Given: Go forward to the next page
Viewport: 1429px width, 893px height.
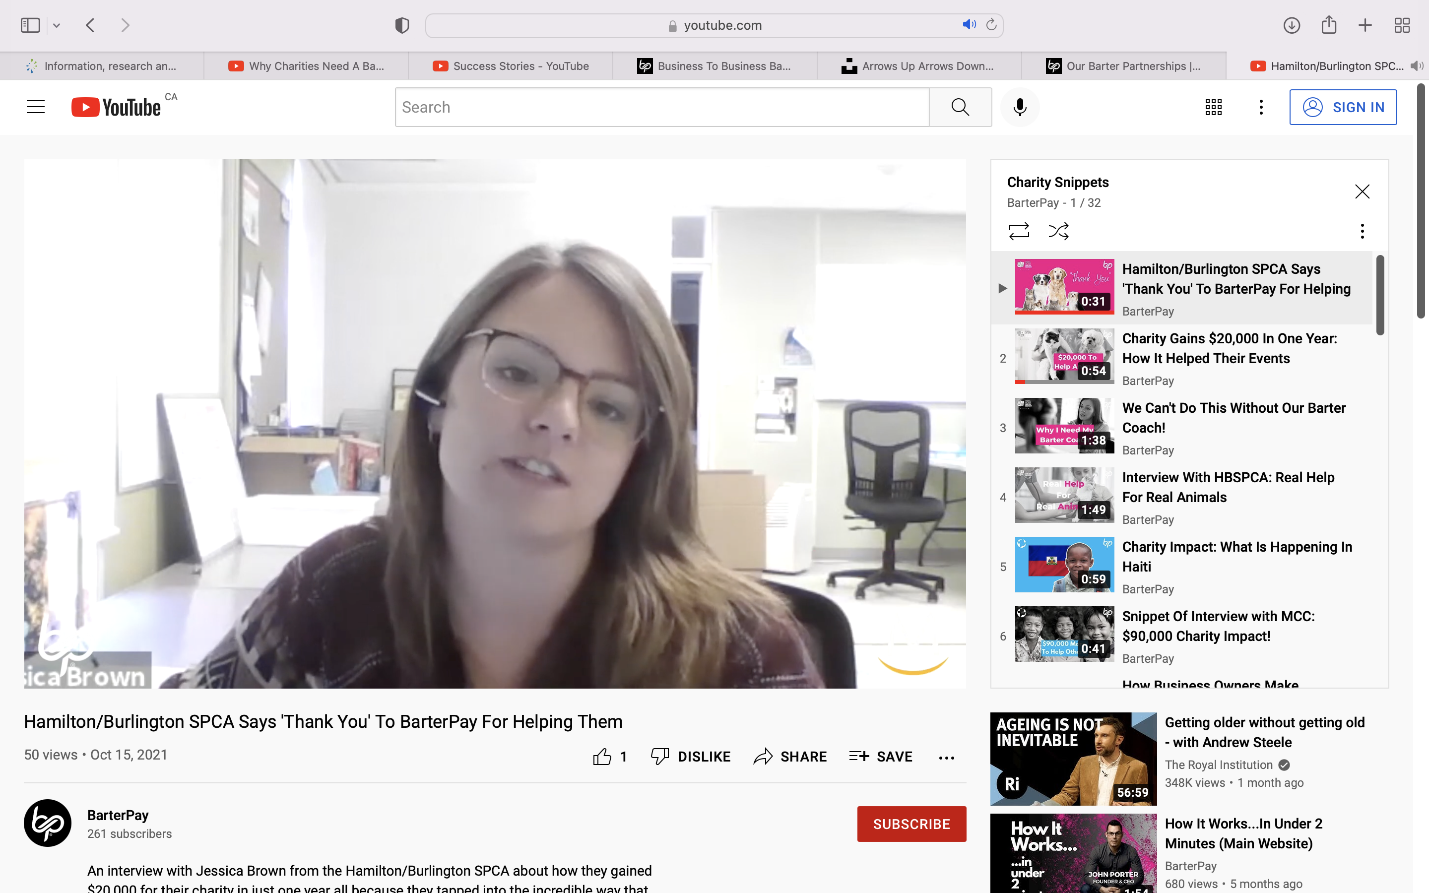Looking at the screenshot, I should [x=125, y=25].
